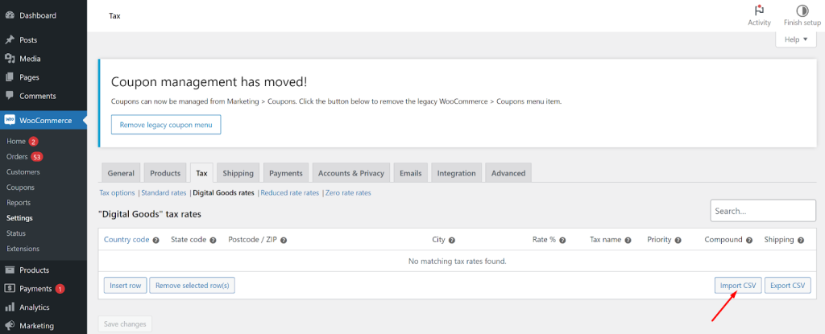
Task: Click the Import CSV button
Action: click(x=738, y=286)
